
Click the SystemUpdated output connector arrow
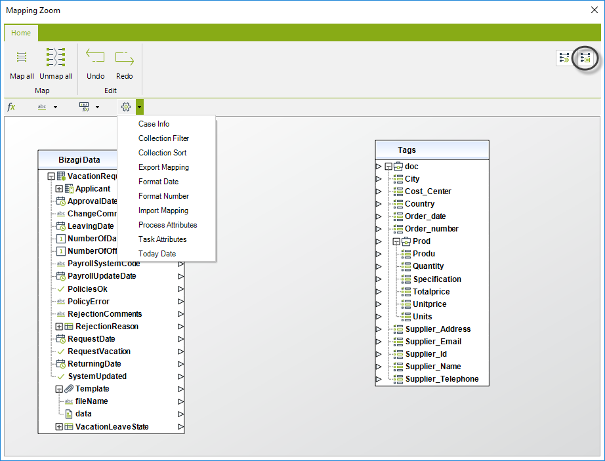[180, 376]
